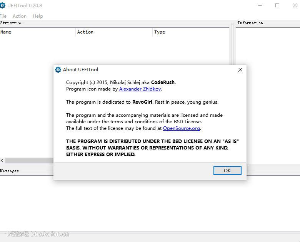Click the bold RevoGirl dedication name
Viewport: 300px width, 242px height.
142,102
